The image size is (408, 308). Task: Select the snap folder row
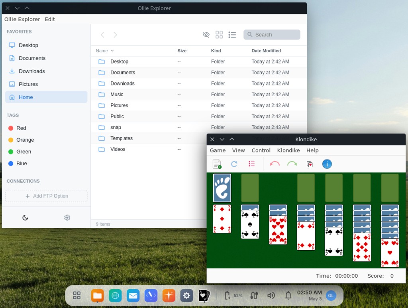199,127
